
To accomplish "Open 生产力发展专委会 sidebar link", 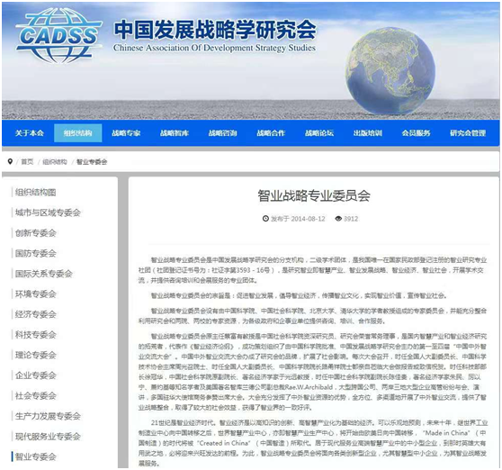I will (48, 416).
